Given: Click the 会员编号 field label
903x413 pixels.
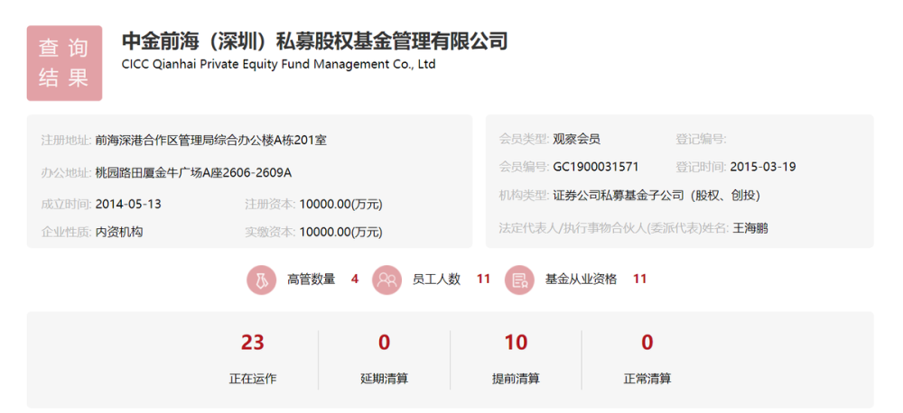Looking at the screenshot, I should tap(524, 167).
